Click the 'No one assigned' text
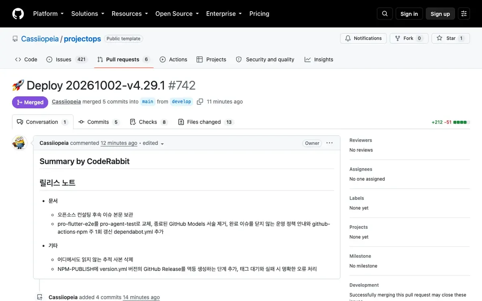 point(367,179)
